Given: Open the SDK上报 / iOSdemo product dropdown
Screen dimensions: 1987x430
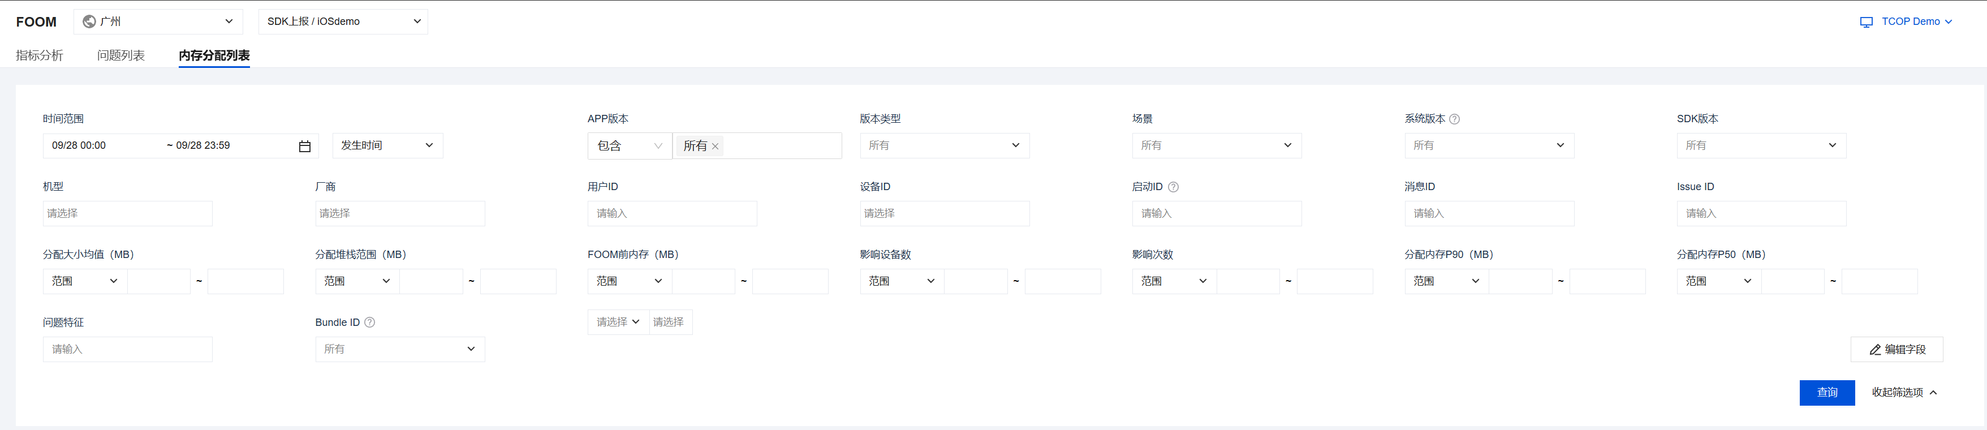Looking at the screenshot, I should pos(343,21).
